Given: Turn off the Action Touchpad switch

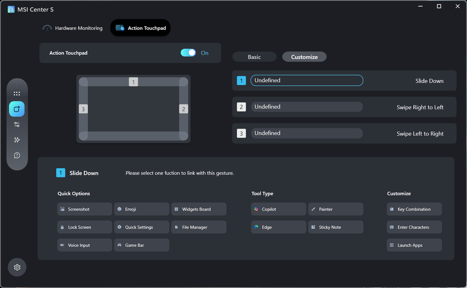Looking at the screenshot, I should click(x=188, y=53).
